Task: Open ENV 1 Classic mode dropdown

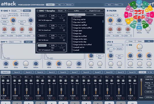Action: [x=15, y=42]
